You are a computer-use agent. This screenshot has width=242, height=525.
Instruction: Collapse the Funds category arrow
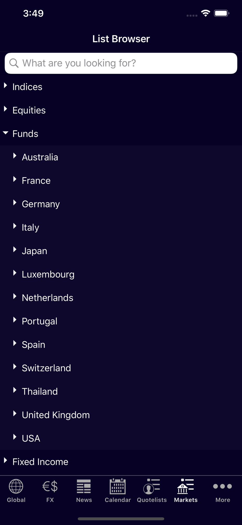pyautogui.click(x=5, y=133)
